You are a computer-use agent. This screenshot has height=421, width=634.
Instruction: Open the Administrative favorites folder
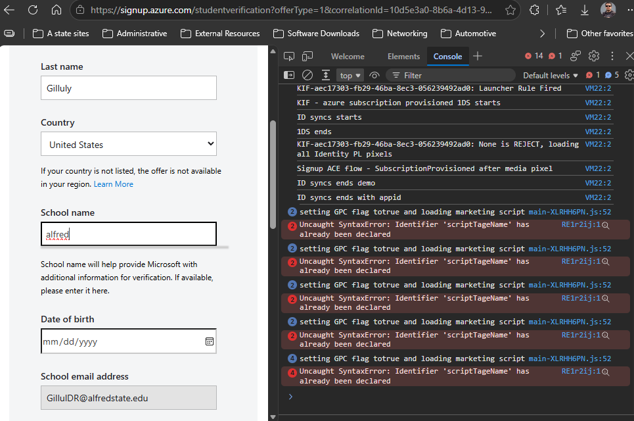(x=135, y=34)
